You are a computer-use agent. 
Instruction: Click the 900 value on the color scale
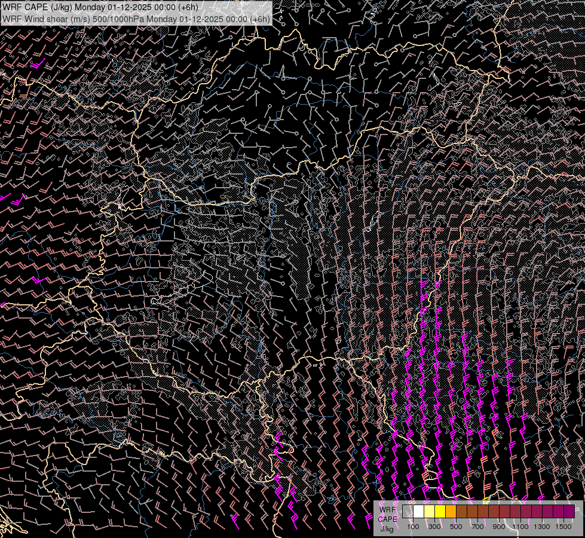(x=499, y=527)
